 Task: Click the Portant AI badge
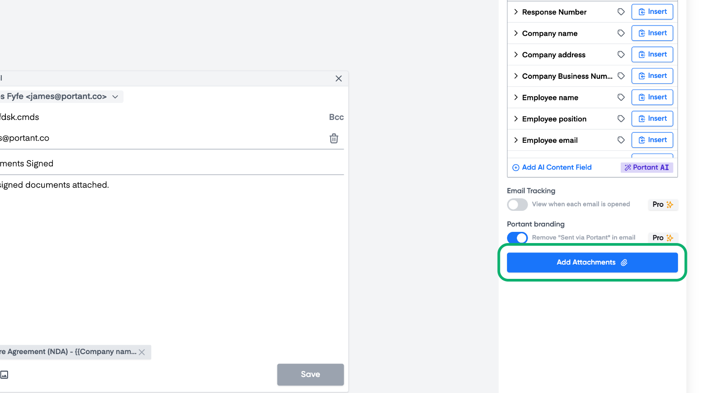[647, 167]
